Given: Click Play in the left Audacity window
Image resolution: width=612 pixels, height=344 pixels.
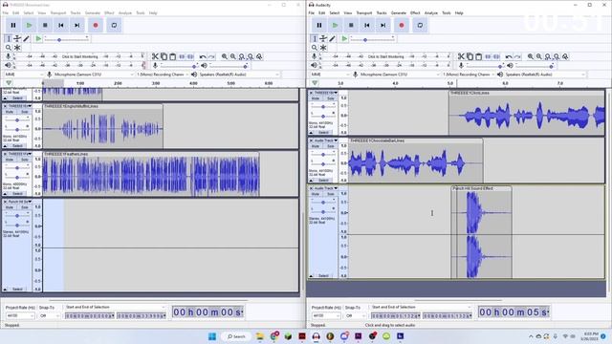Looking at the screenshot, I should click(x=30, y=26).
